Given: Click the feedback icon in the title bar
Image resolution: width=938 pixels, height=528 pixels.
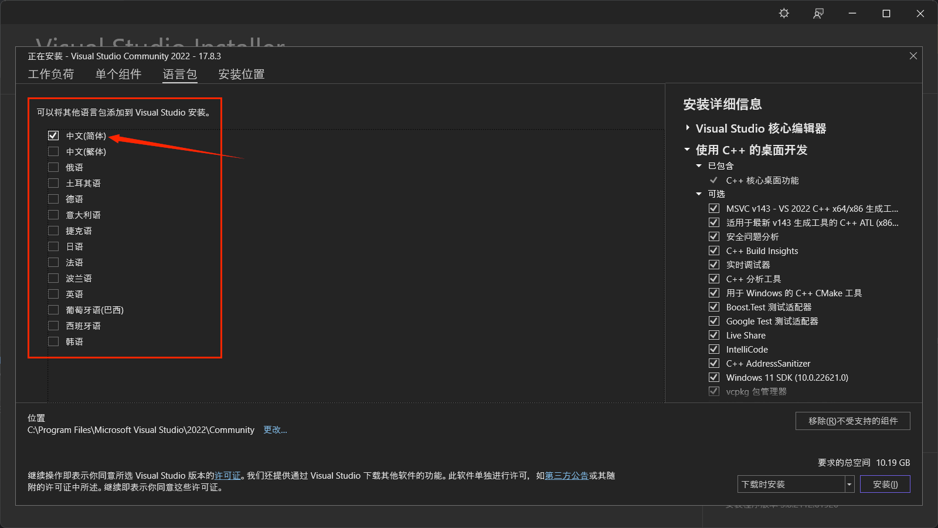Looking at the screenshot, I should [x=818, y=13].
